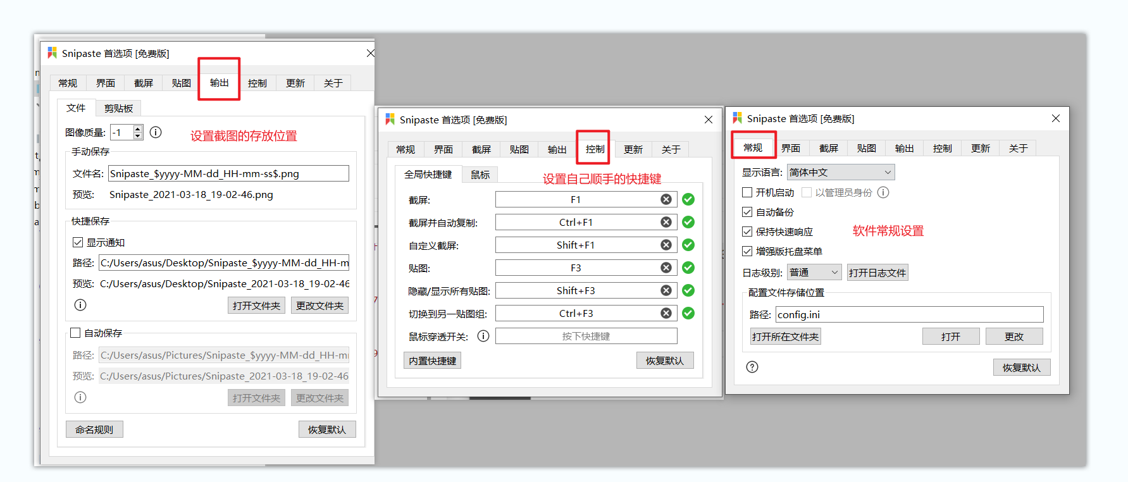
Task: Click green check beside Shift+F1 hotkey
Action: pos(688,245)
